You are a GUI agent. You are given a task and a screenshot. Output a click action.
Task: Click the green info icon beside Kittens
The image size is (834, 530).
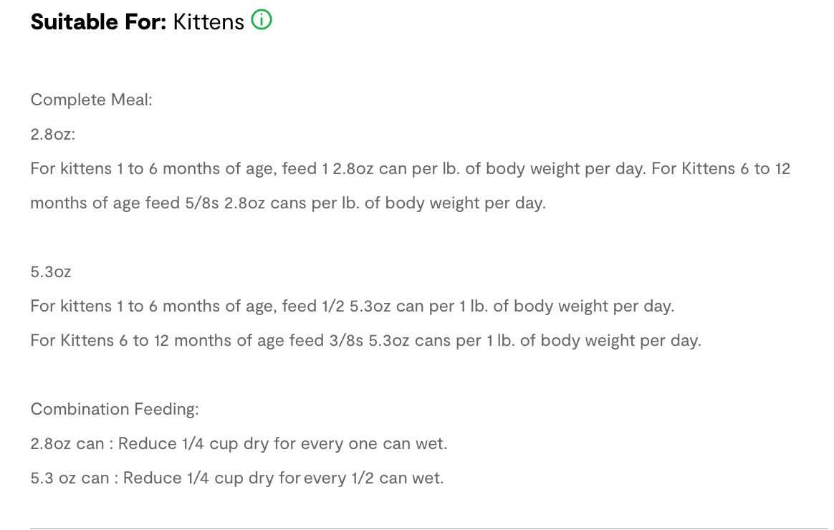point(262,21)
